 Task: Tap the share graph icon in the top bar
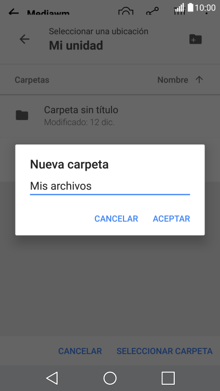[x=152, y=11]
